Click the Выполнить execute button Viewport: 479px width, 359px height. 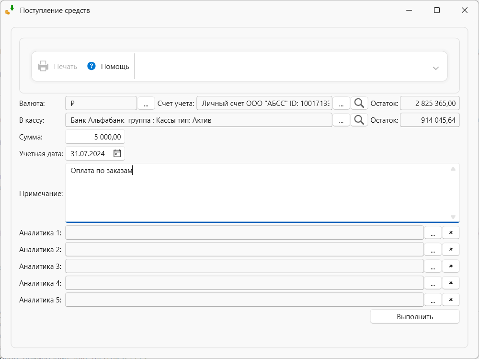pos(415,316)
